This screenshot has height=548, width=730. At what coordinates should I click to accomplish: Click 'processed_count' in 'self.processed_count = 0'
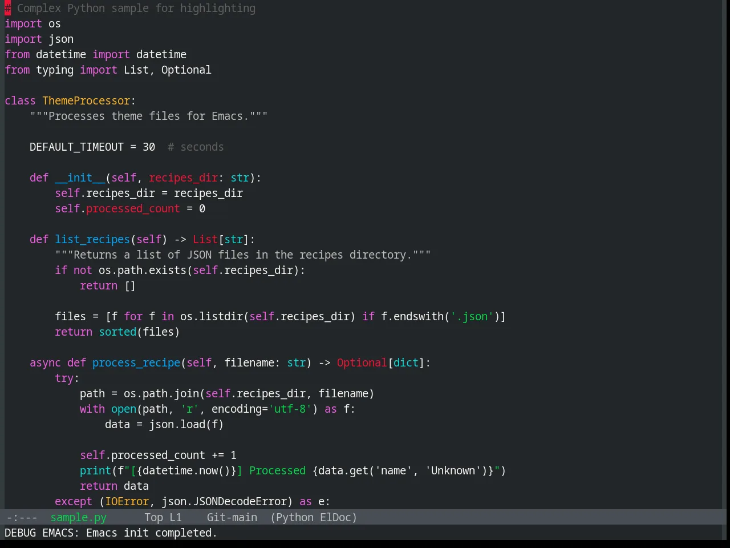[x=133, y=208]
